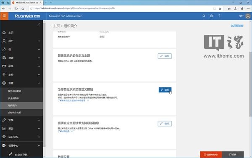252x158 pixels.
Task: Click the 安装 wrench icon in sidebar
Action: click(x=4, y=120)
